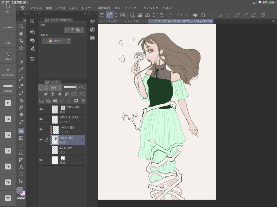The width and height of the screenshot is (277, 207).
Task: Open the 通常 blending mode dropdown
Action: pos(55,87)
